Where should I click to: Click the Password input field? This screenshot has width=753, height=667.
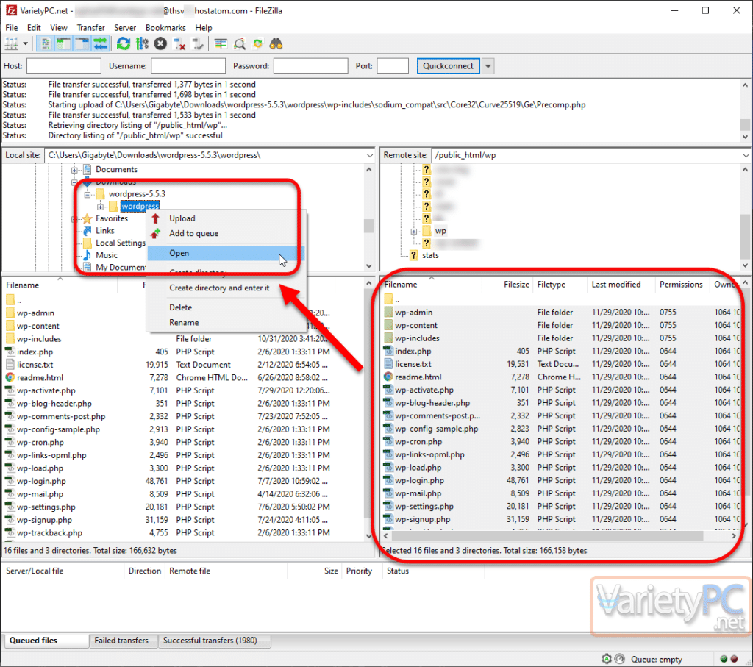pos(311,65)
